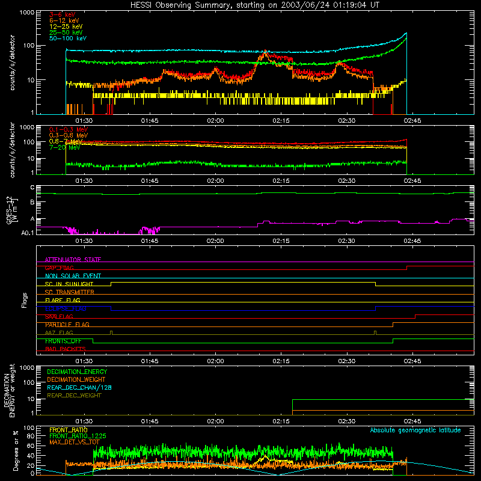
Task: Click the NON_SOLAR_EVENT flag label
Action: click(x=73, y=276)
